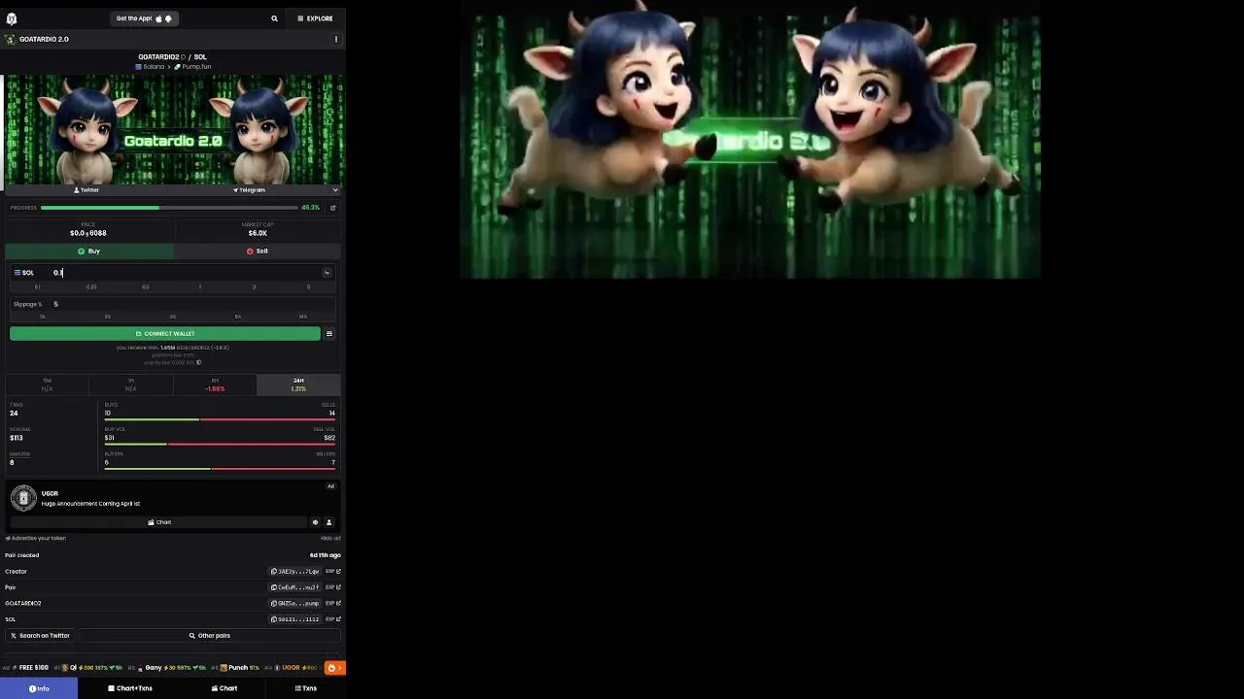Copy the GOATARDIO2 token symbol icon
The height and width of the screenshot is (699, 1244).
(183, 57)
